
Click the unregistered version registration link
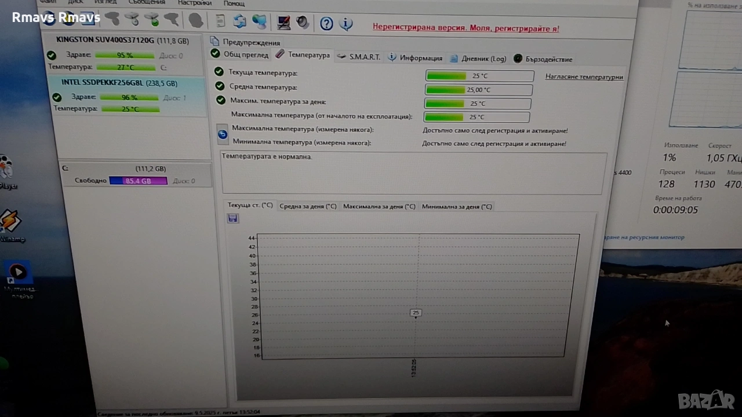coord(465,28)
